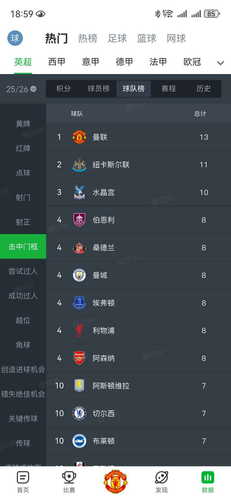Image resolution: width=231 pixels, height=497 pixels.
Task: Tap the center Manchester United crest button
Action: [x=115, y=481]
